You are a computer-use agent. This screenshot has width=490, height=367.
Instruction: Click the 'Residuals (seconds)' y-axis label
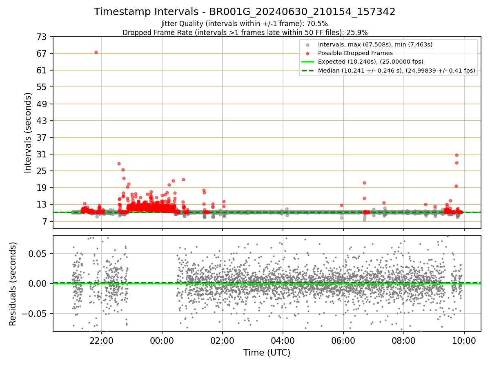point(13,284)
